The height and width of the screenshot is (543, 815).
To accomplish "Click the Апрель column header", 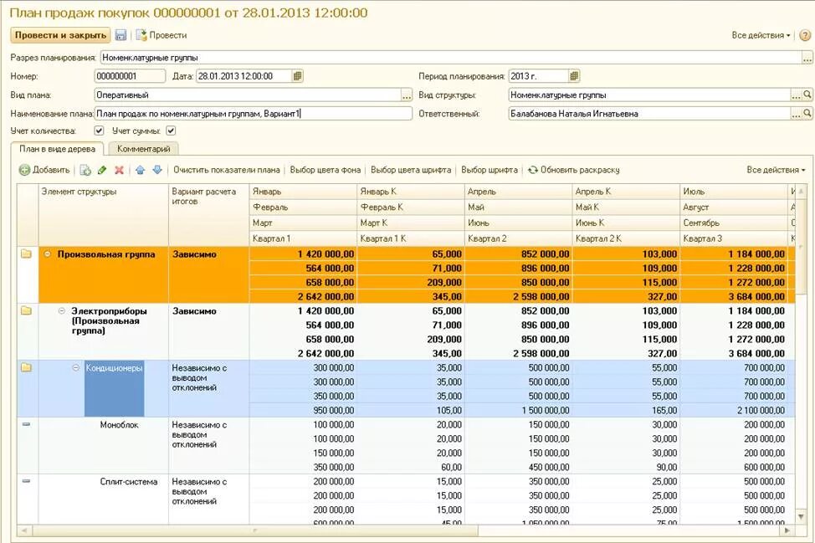I will (x=518, y=192).
